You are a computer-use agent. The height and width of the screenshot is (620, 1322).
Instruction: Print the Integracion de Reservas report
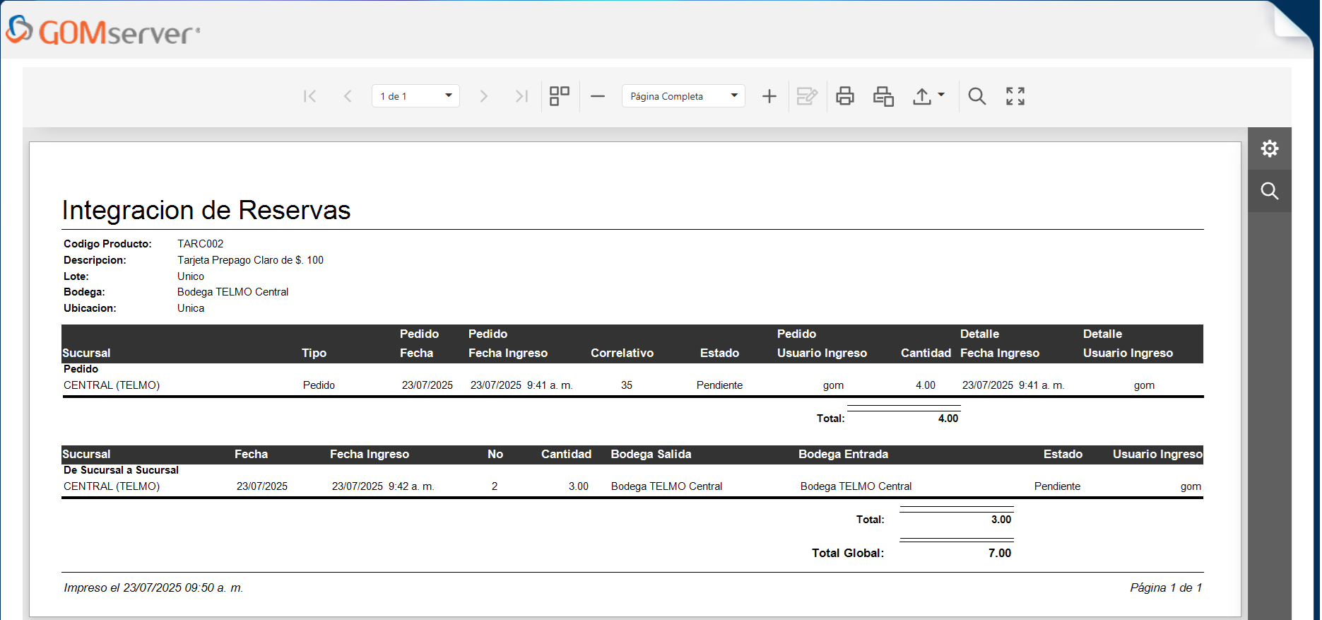tap(845, 96)
